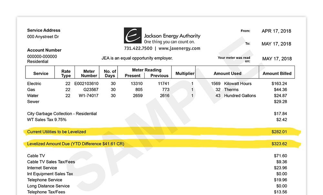Select the "Int Equipment Sales Tax" line

click(50, 174)
